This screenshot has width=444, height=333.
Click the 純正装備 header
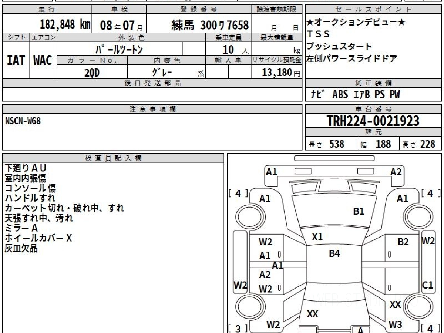374,83
